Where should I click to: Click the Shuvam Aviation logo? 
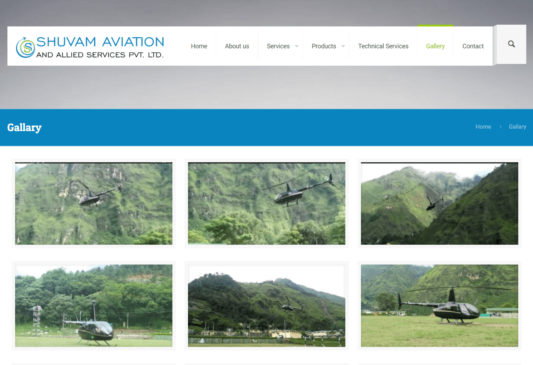pyautogui.click(x=90, y=47)
